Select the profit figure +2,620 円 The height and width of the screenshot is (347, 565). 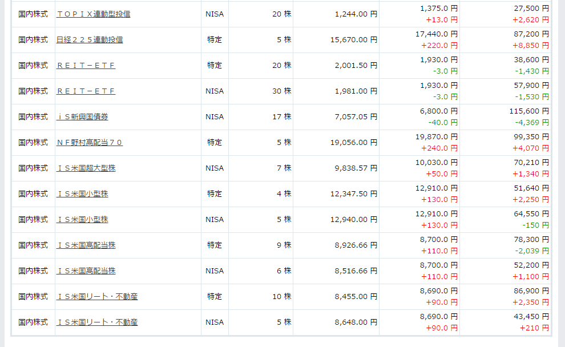(531, 20)
